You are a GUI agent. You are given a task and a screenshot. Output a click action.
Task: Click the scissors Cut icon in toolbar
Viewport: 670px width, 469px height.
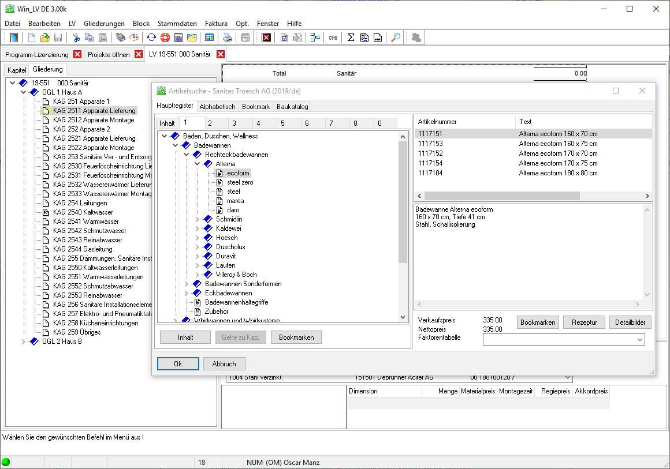(x=76, y=38)
